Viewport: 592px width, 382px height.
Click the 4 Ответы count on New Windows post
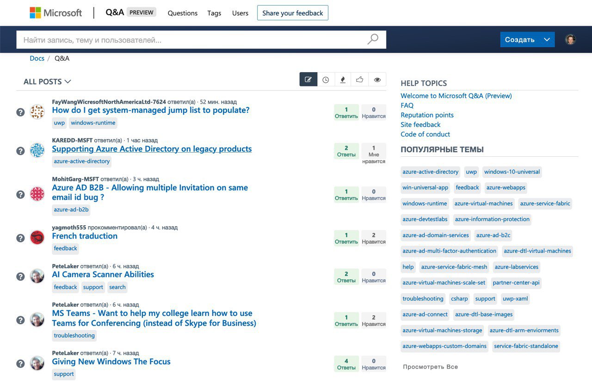(x=346, y=364)
